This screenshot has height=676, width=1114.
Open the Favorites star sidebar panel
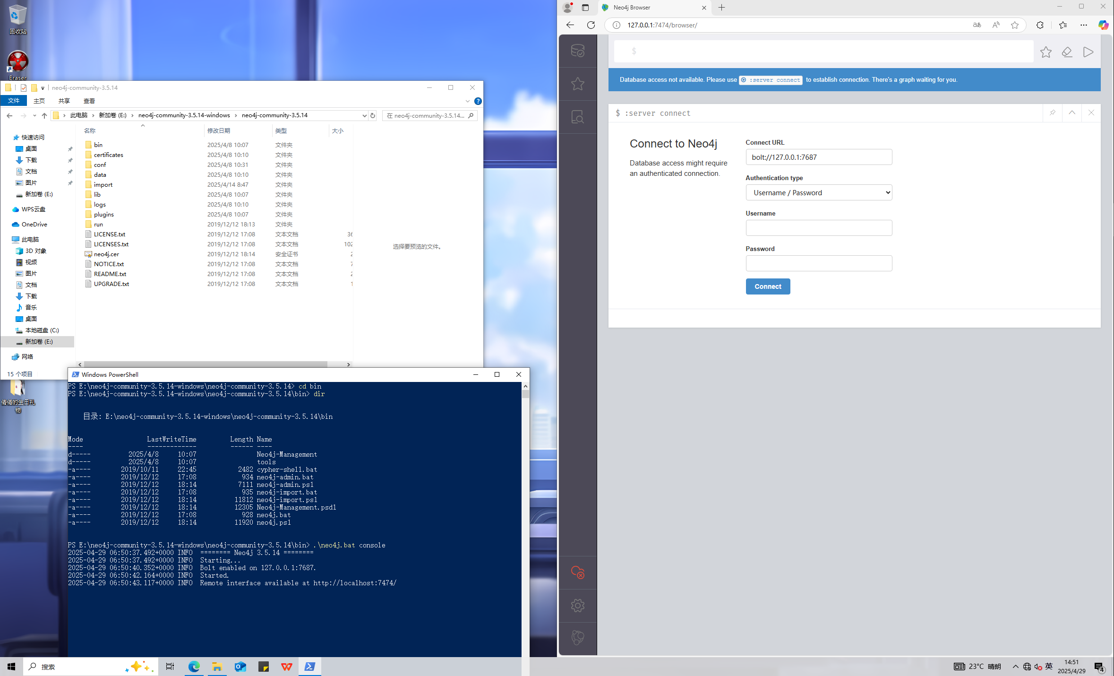(577, 84)
